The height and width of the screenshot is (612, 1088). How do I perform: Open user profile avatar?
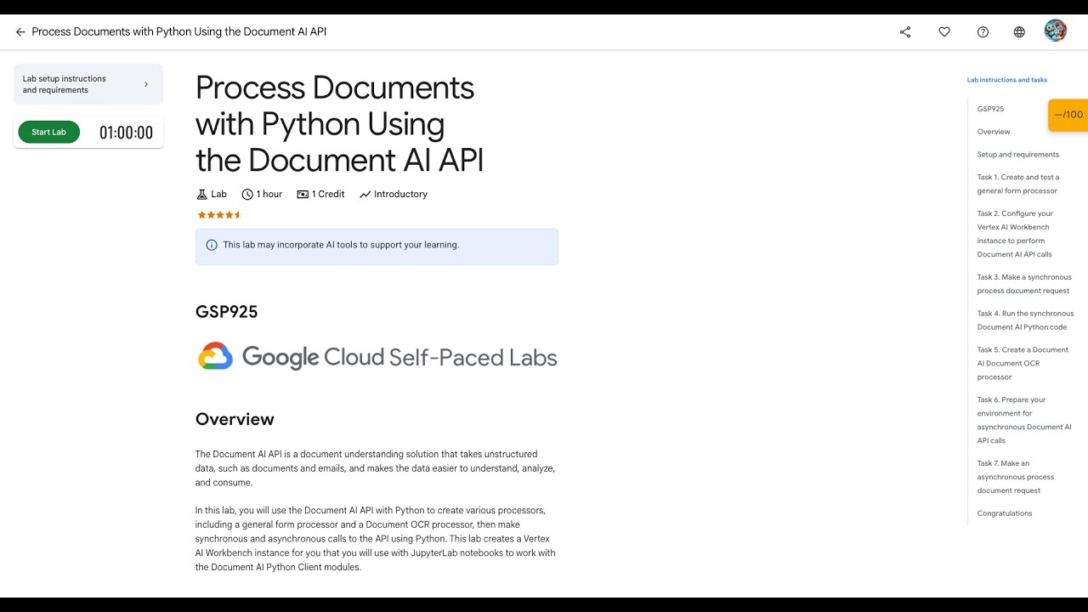point(1056,31)
